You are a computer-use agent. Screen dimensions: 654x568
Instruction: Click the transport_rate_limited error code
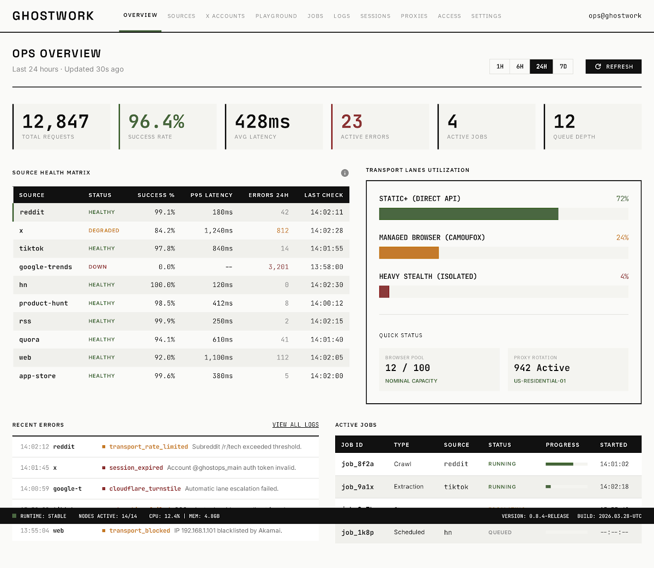(148, 447)
